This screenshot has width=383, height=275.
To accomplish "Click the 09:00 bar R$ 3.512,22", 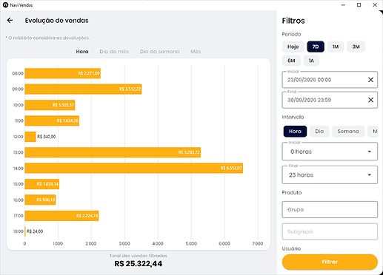I will coord(83,89).
